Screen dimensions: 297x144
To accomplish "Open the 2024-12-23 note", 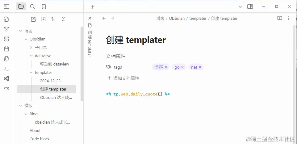I will 50,81.
